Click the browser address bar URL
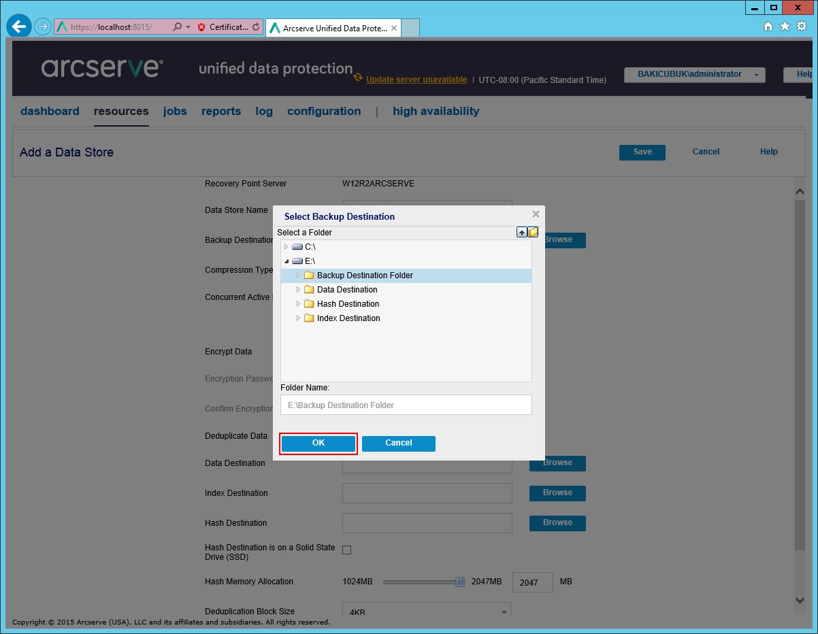The width and height of the screenshot is (818, 634). coord(112,27)
